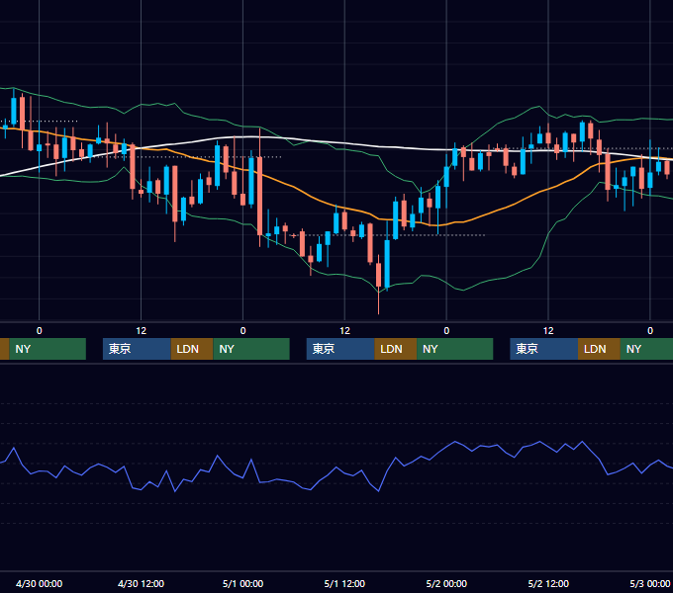The height and width of the screenshot is (593, 673).
Task: Click the 4/30 00:00 date label
Action: [39, 583]
